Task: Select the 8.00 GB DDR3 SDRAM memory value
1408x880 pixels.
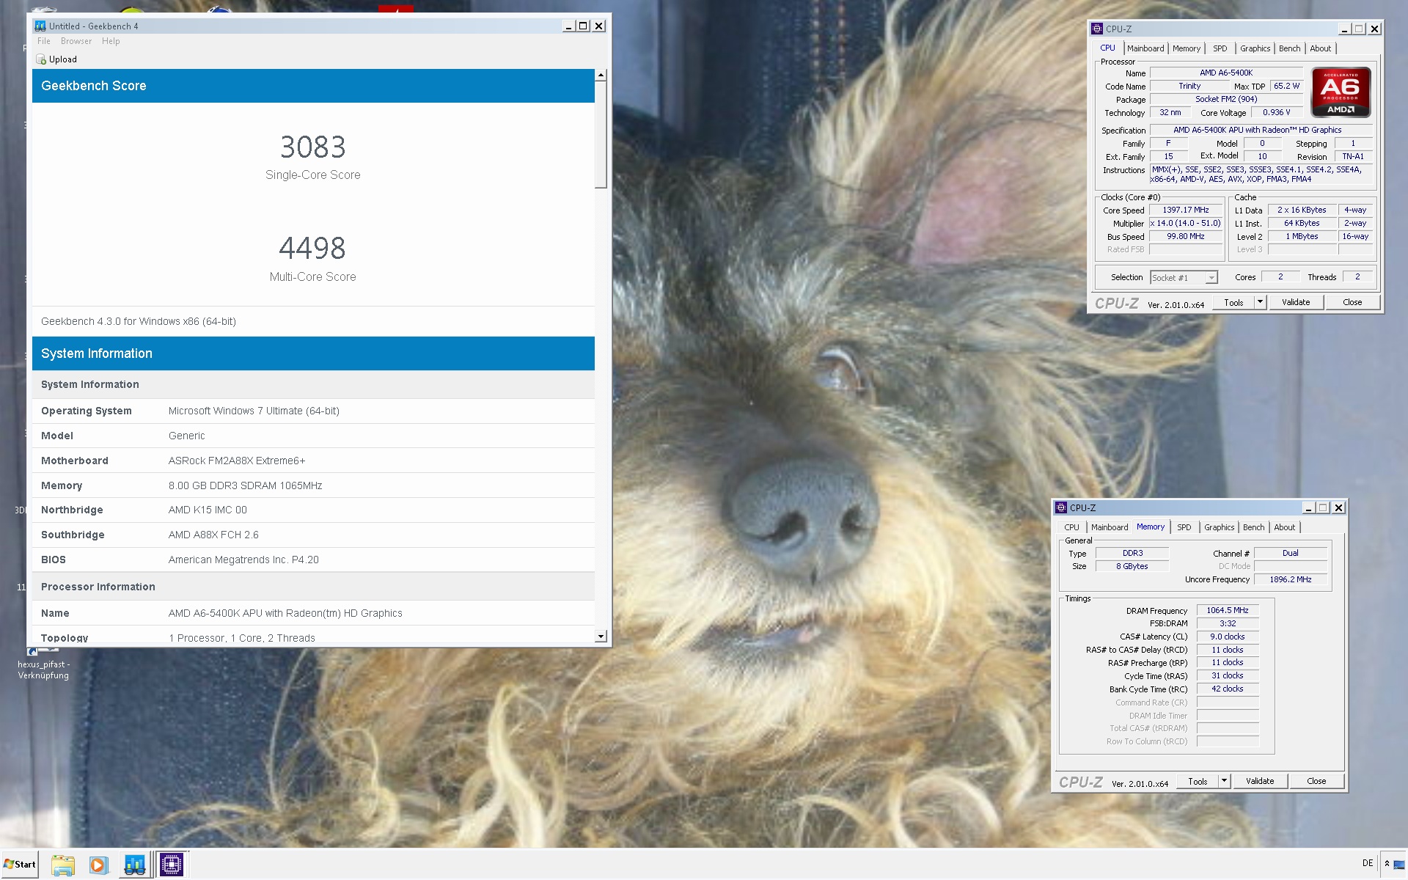Action: click(245, 485)
